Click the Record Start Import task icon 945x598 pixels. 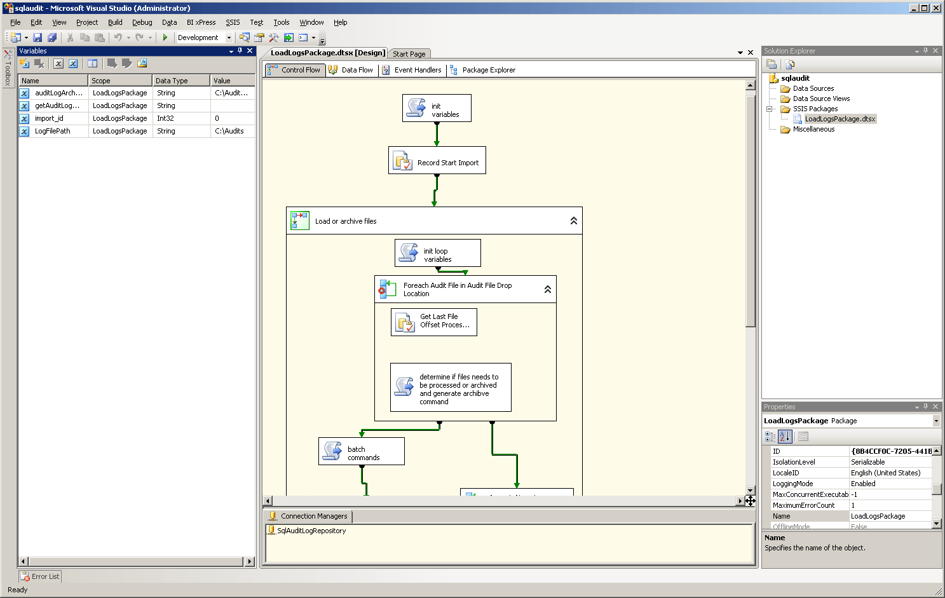click(x=403, y=161)
